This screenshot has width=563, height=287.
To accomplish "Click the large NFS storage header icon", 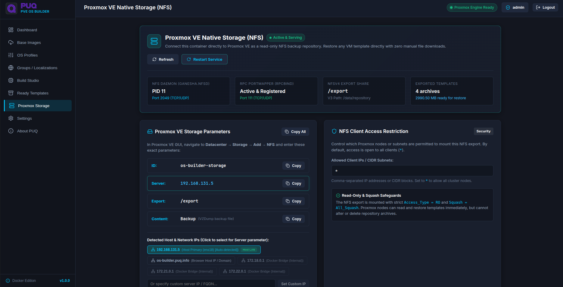I will click(154, 41).
